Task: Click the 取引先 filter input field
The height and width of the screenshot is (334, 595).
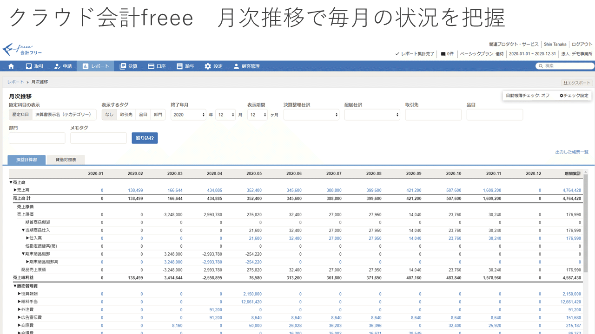Action: pos(433,115)
